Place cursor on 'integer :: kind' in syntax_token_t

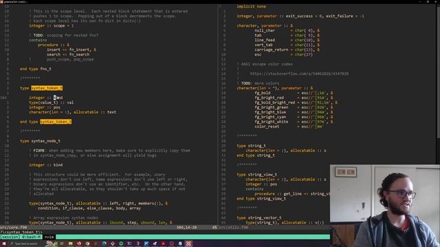[x=46, y=97]
